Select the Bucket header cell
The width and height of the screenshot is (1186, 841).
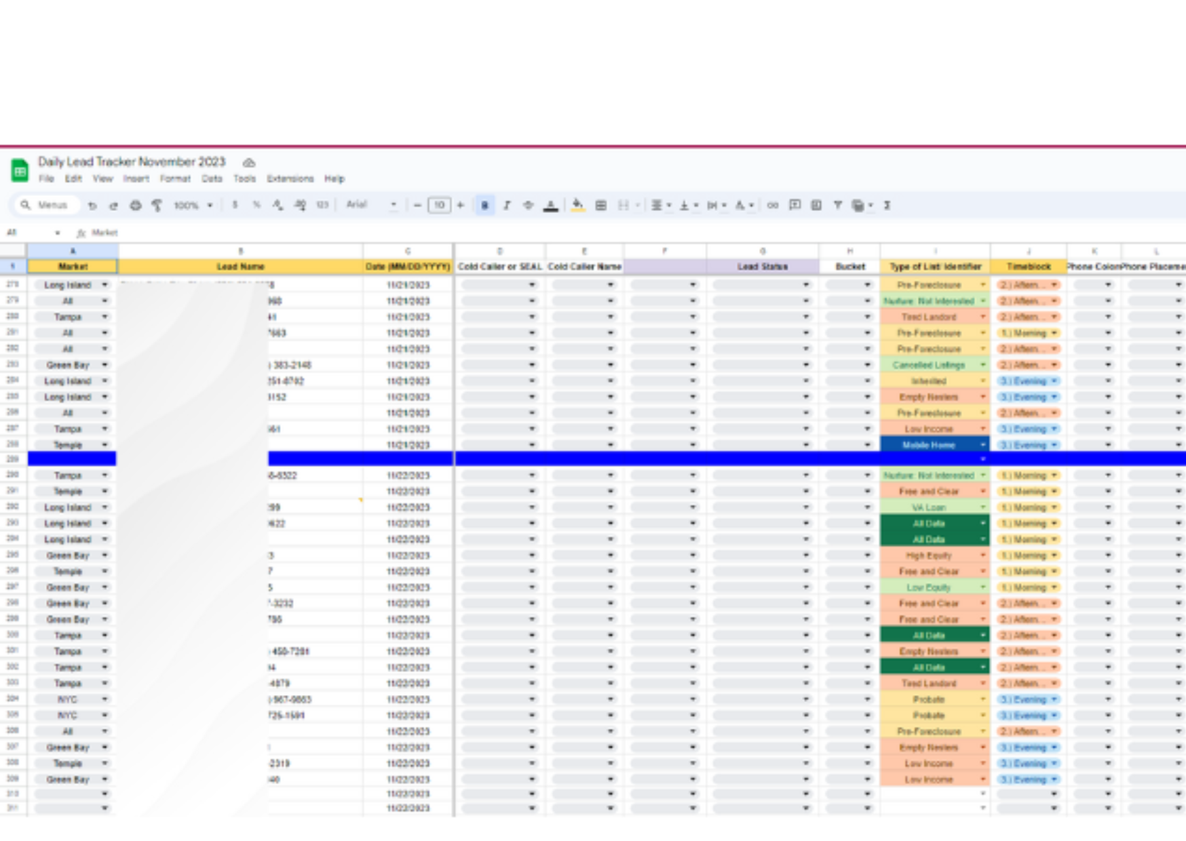tap(849, 267)
